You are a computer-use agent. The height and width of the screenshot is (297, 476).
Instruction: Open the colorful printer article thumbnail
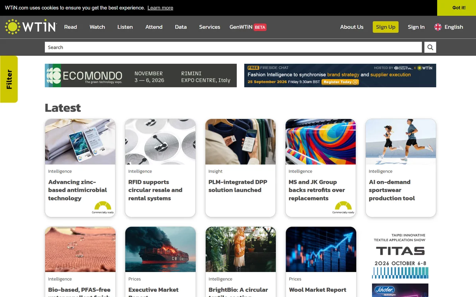[x=321, y=142]
